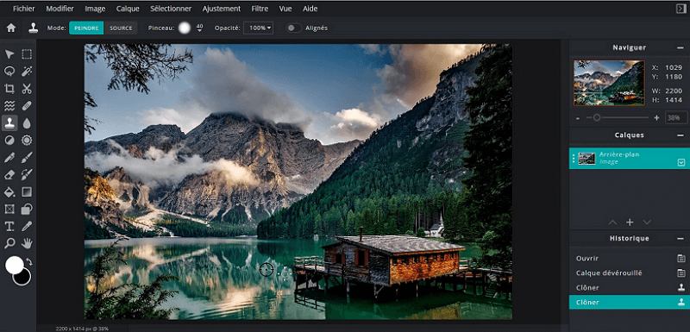Grab the Arrière-plan layer dotted handle

[574, 159]
